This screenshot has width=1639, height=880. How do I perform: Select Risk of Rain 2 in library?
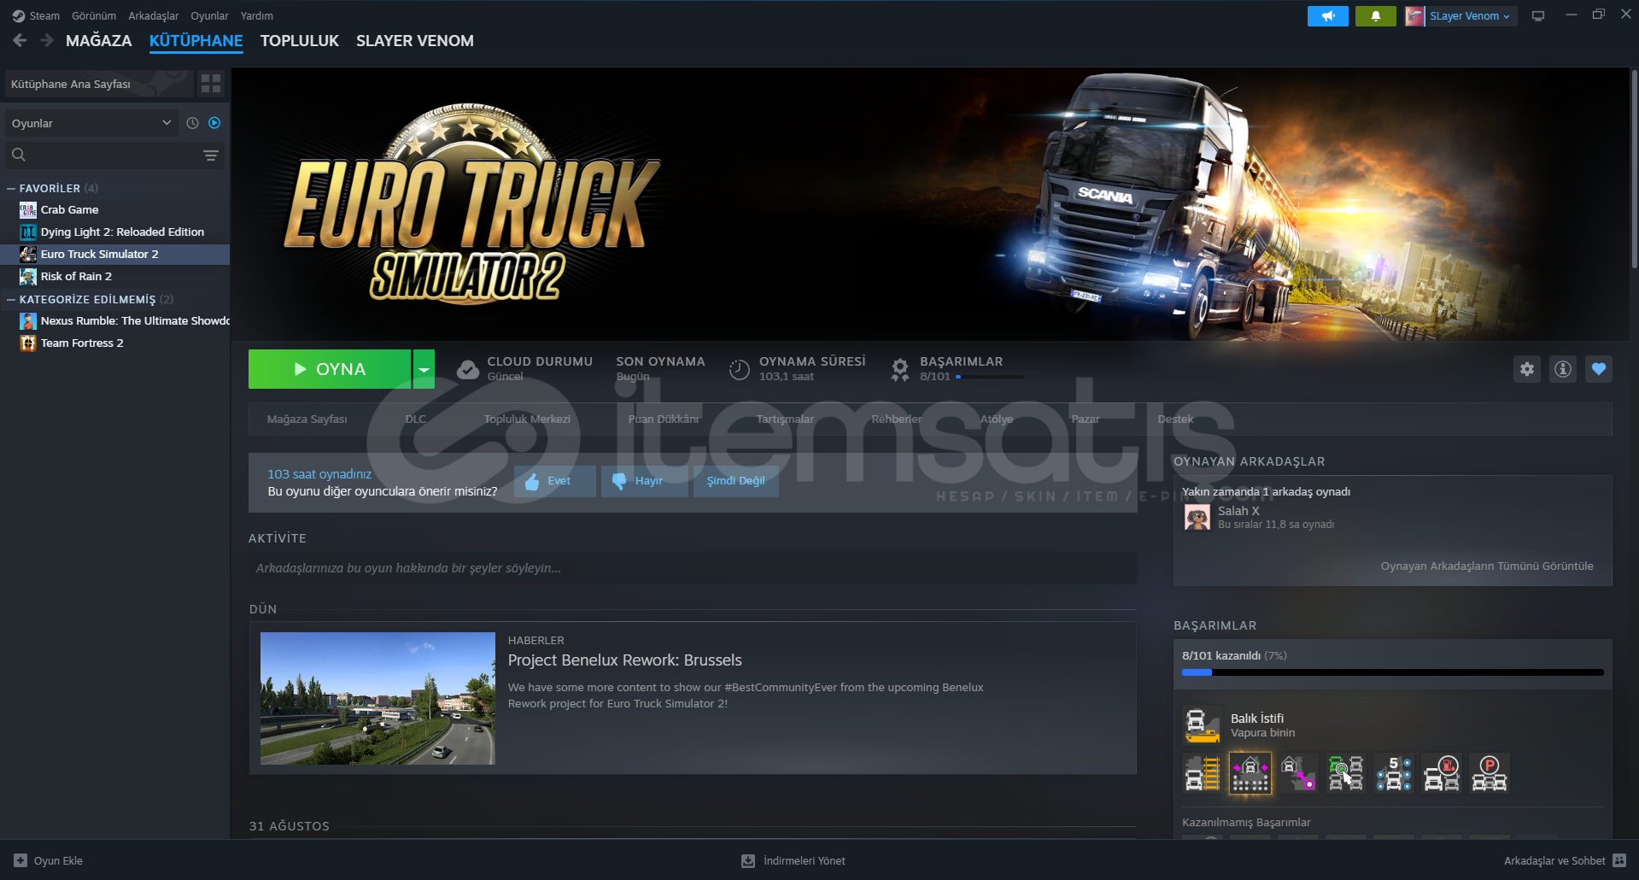[x=114, y=277]
